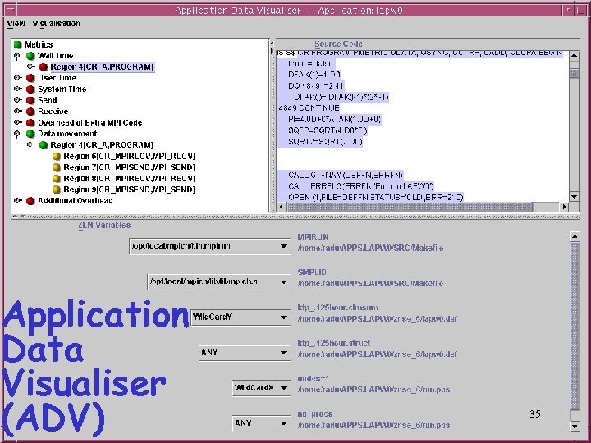Click the '4849 CONTINUE' source line
The image size is (591, 443).
click(309, 108)
